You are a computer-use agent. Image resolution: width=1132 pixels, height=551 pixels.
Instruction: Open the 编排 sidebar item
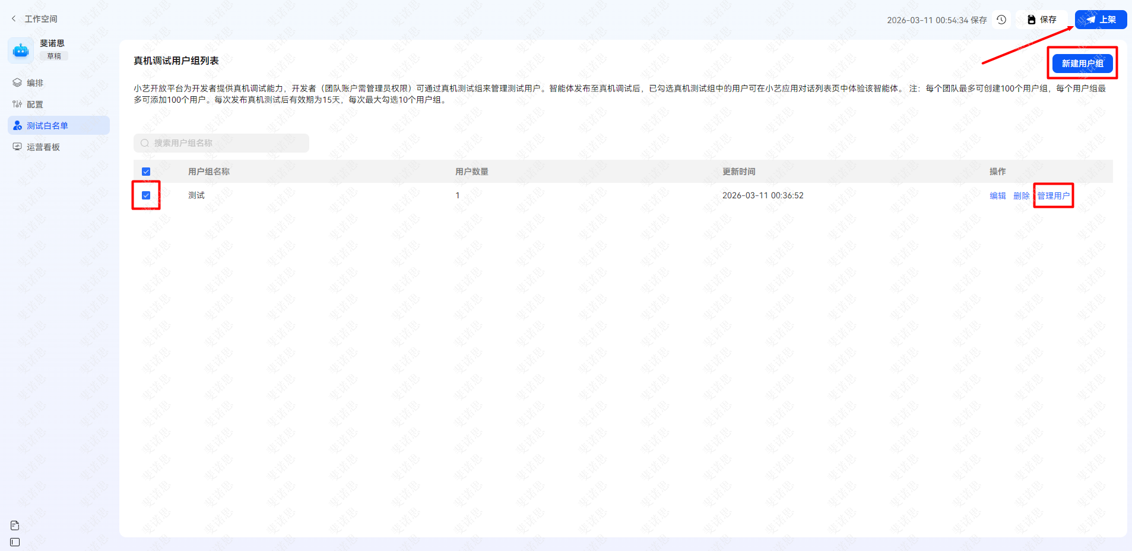(59, 83)
